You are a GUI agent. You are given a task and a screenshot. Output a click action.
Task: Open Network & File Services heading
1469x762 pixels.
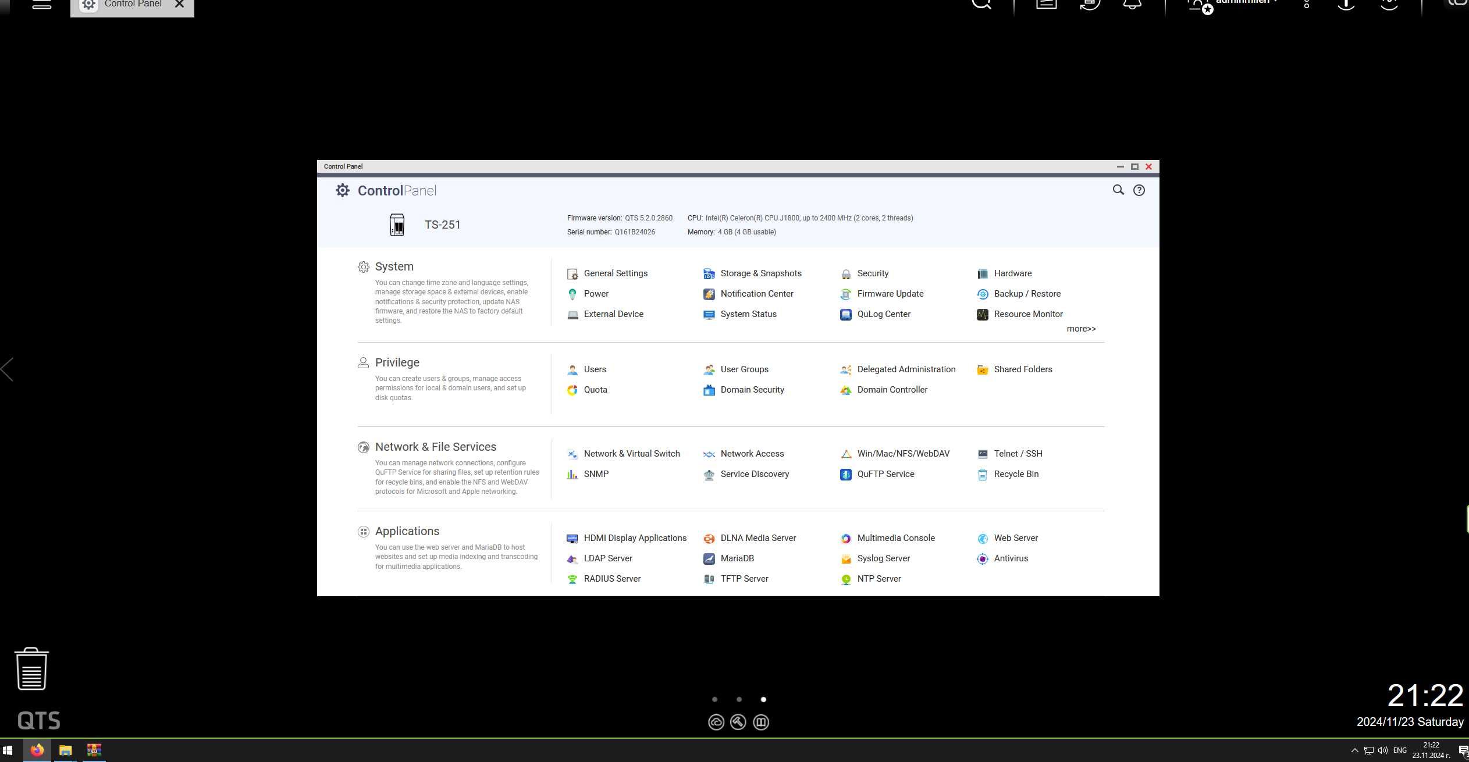pyautogui.click(x=435, y=447)
